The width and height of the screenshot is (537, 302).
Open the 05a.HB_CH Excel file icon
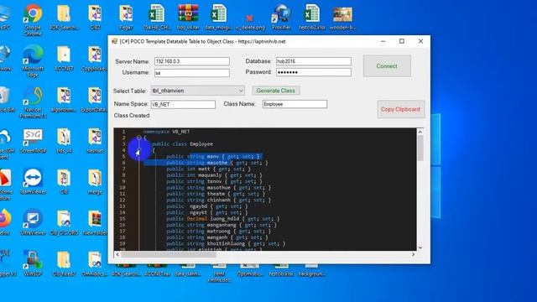[x=157, y=17]
